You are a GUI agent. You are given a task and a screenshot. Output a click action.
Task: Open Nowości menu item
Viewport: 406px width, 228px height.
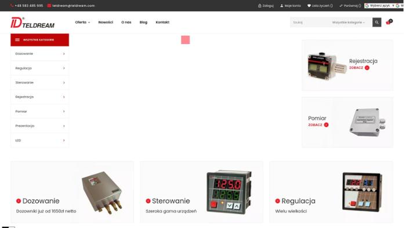[x=106, y=22]
